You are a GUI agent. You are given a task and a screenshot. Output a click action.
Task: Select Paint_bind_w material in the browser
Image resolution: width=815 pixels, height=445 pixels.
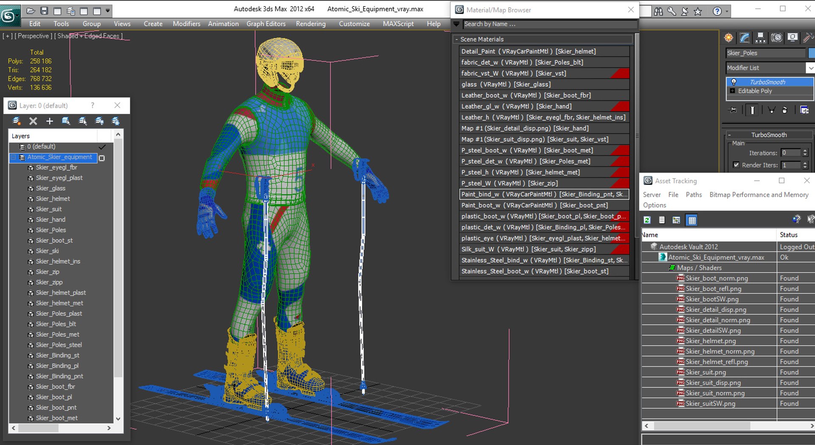pyautogui.click(x=544, y=194)
